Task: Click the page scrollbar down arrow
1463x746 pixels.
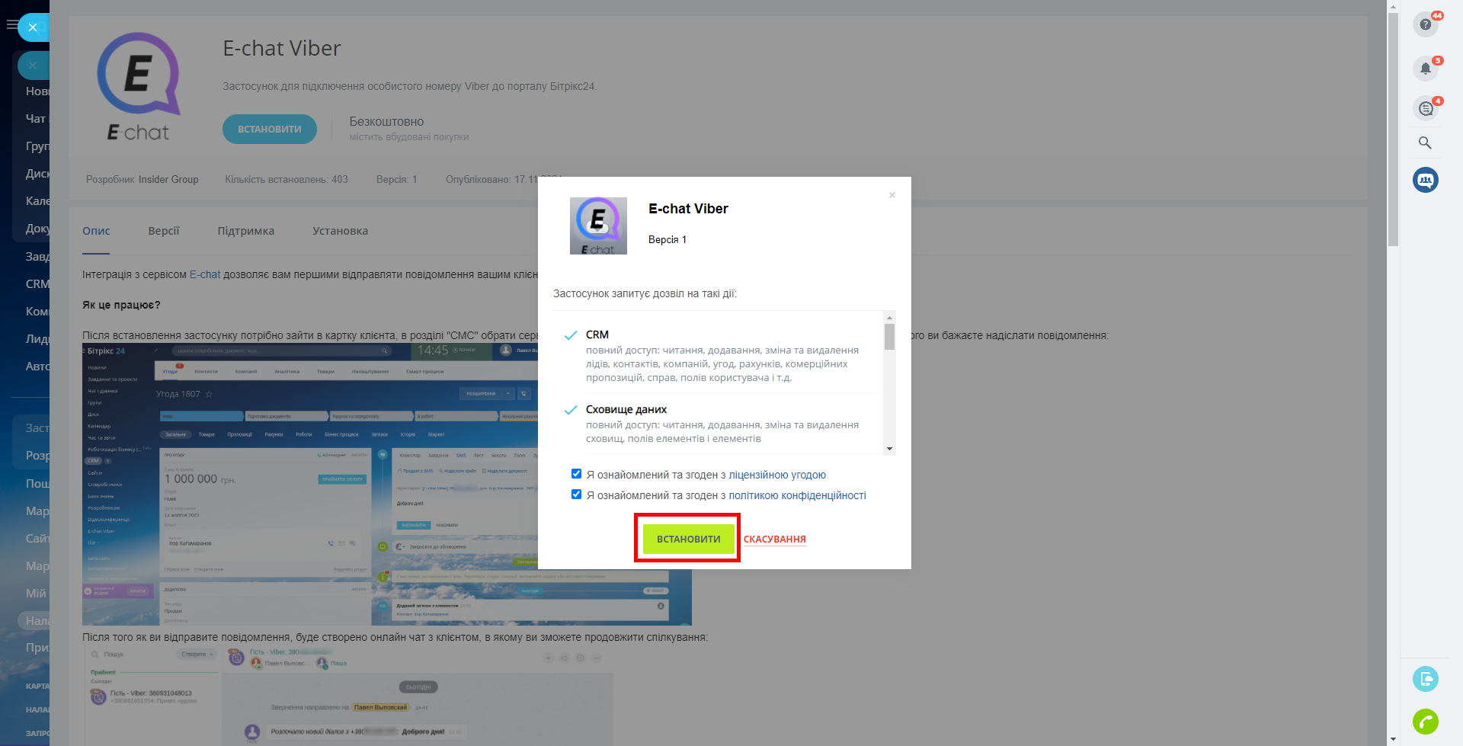Action: [x=1393, y=739]
